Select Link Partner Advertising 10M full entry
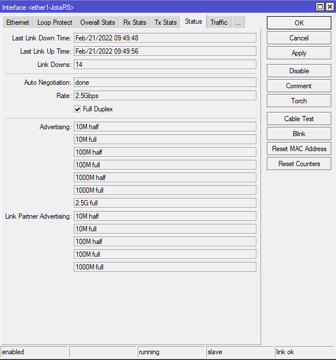 coord(165,229)
